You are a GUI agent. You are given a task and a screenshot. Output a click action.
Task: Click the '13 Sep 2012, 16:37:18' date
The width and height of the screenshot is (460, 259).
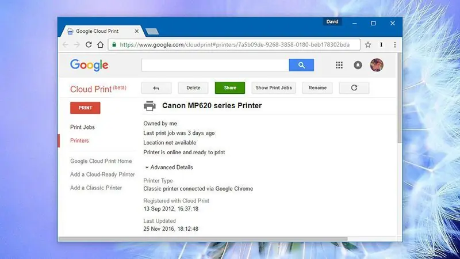click(x=171, y=209)
